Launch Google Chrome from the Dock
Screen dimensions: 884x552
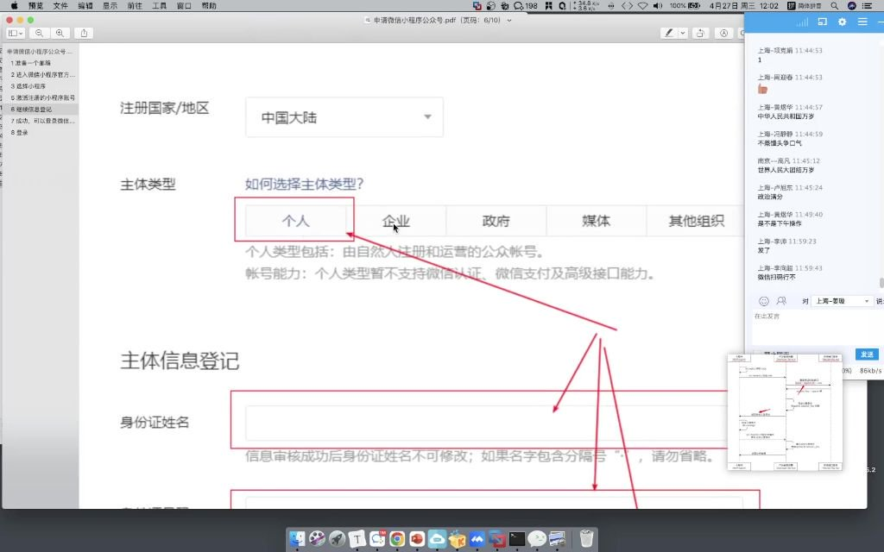click(x=397, y=539)
